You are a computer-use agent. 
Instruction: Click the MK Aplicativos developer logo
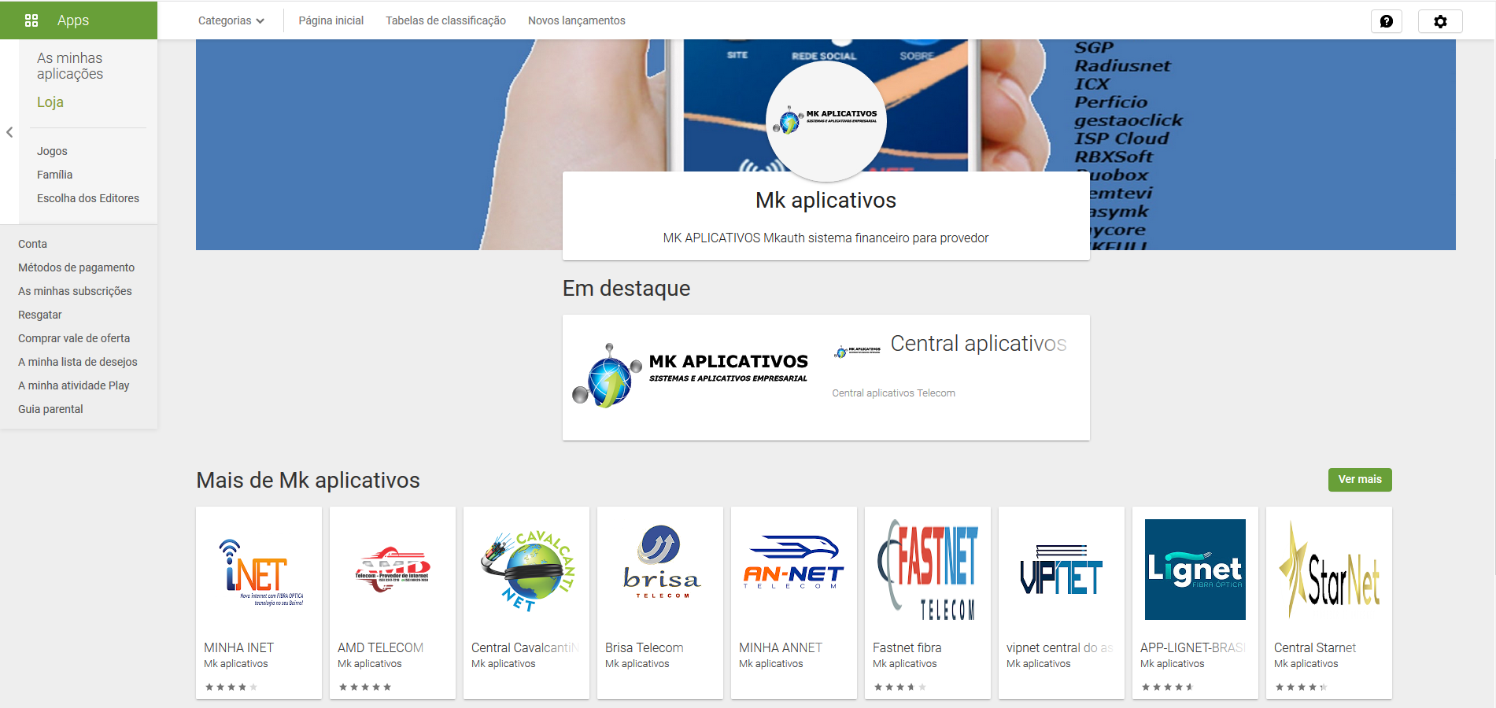pos(826,120)
